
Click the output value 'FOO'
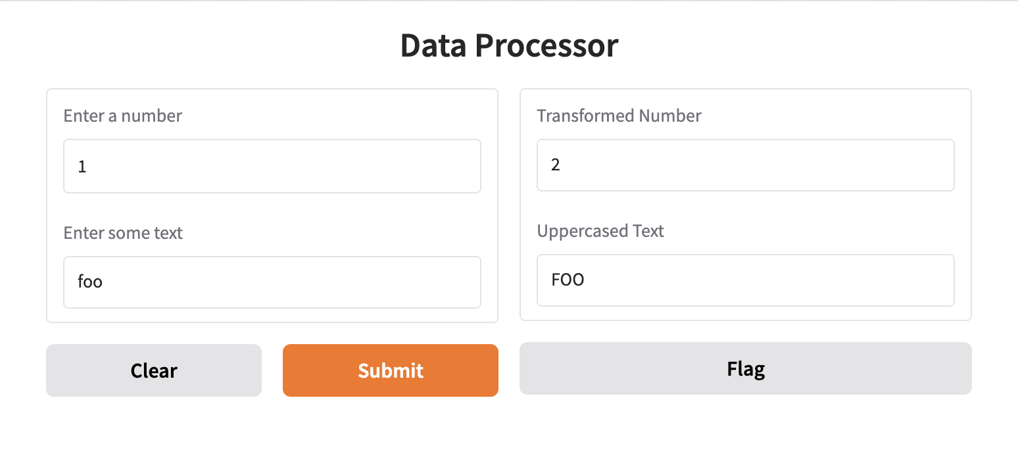click(x=568, y=280)
